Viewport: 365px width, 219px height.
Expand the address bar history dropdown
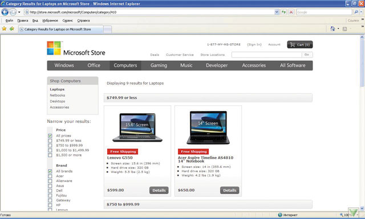pos(277,12)
